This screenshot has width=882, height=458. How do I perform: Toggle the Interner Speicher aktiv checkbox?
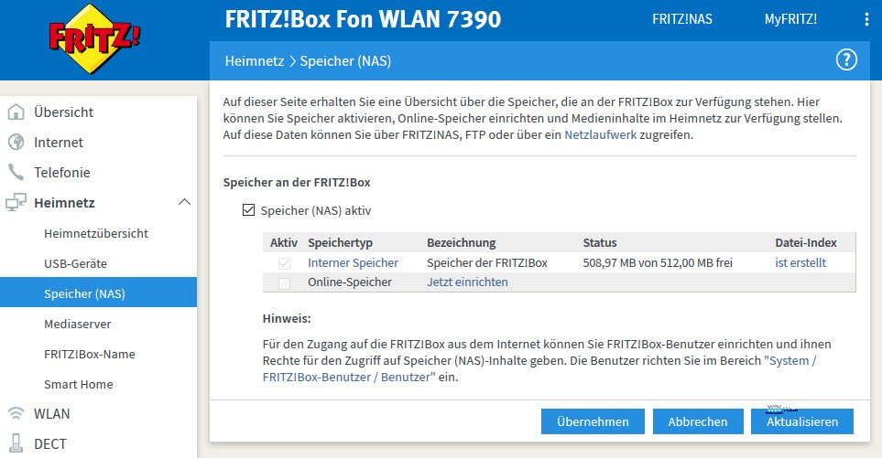[284, 263]
